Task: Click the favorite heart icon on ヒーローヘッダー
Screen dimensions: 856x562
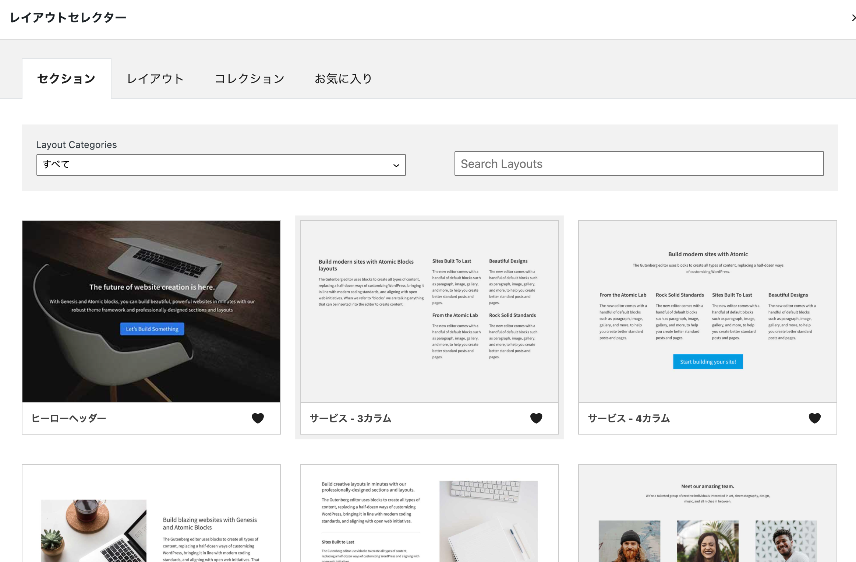Action: [258, 418]
